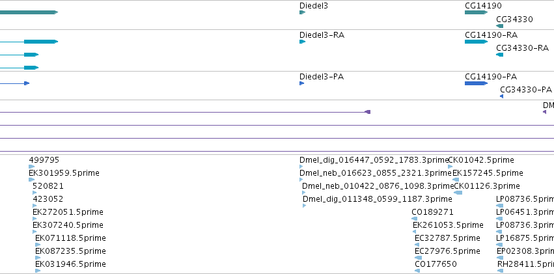Viewport: 554px width, 274px height.
Task: Pick the EK087235.5prime EST label
Action: [70, 251]
